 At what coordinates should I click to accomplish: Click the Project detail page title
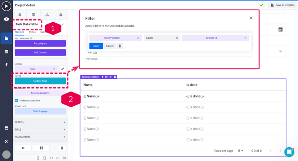click(x=25, y=5)
